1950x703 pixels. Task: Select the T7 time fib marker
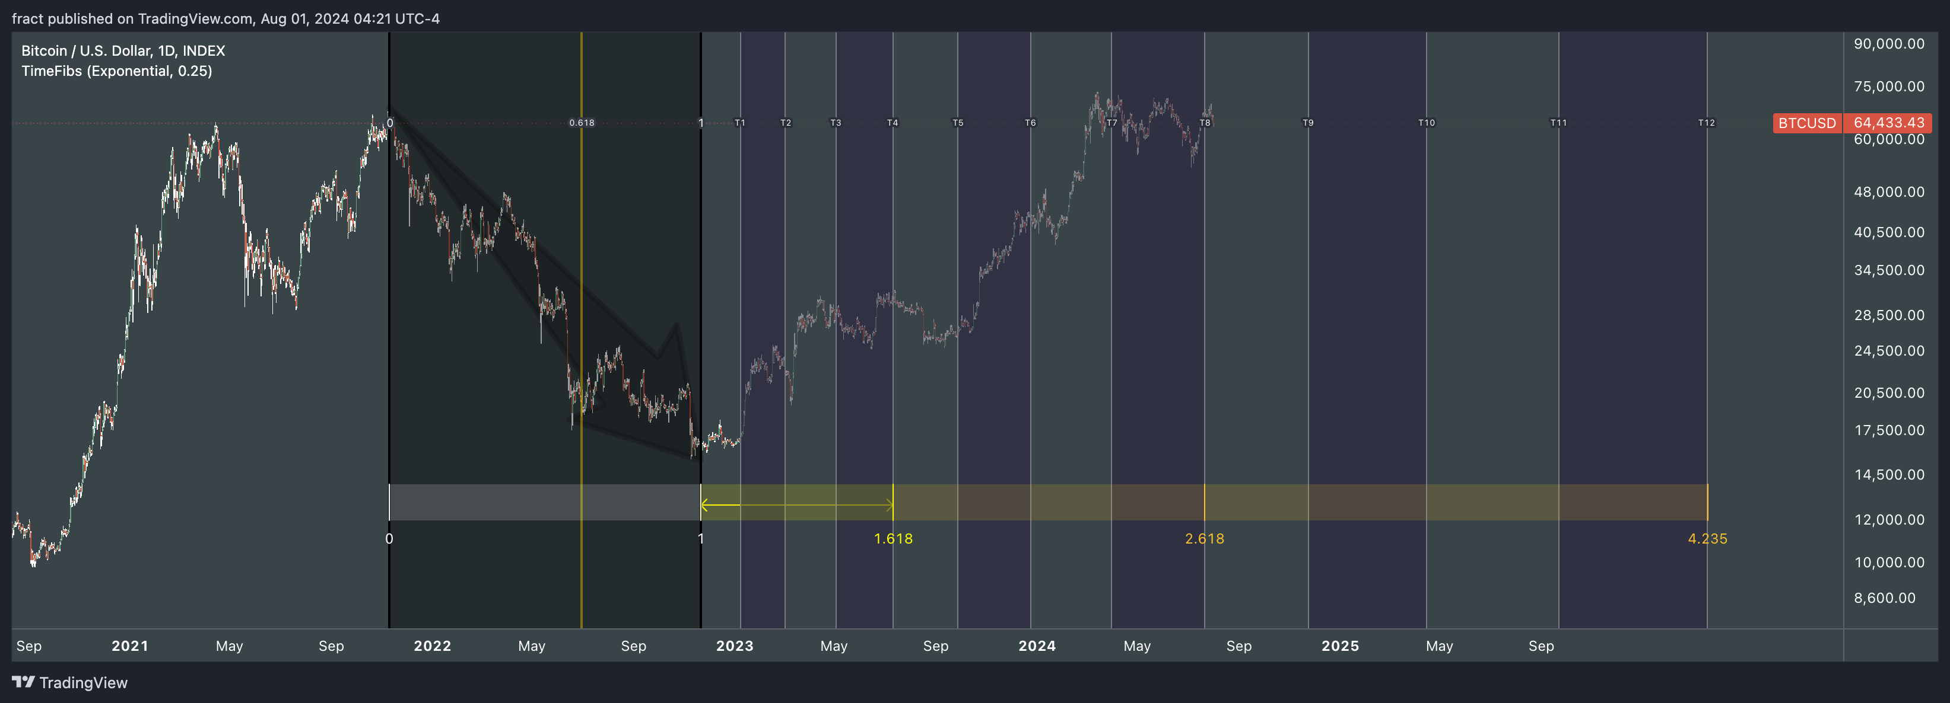coord(1111,123)
